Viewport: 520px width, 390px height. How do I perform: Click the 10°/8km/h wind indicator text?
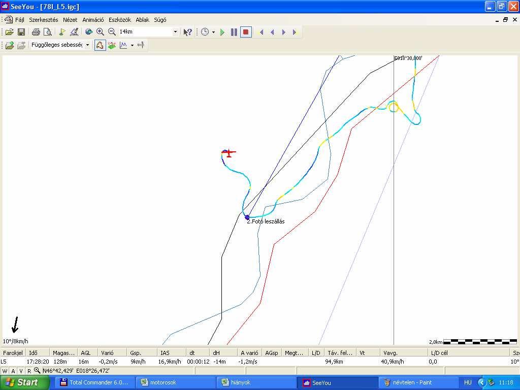click(16, 341)
